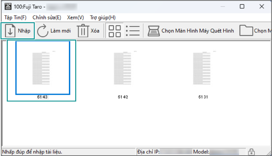Click the application icon in title bar
Screen dimensions: 272x156
[7, 6]
